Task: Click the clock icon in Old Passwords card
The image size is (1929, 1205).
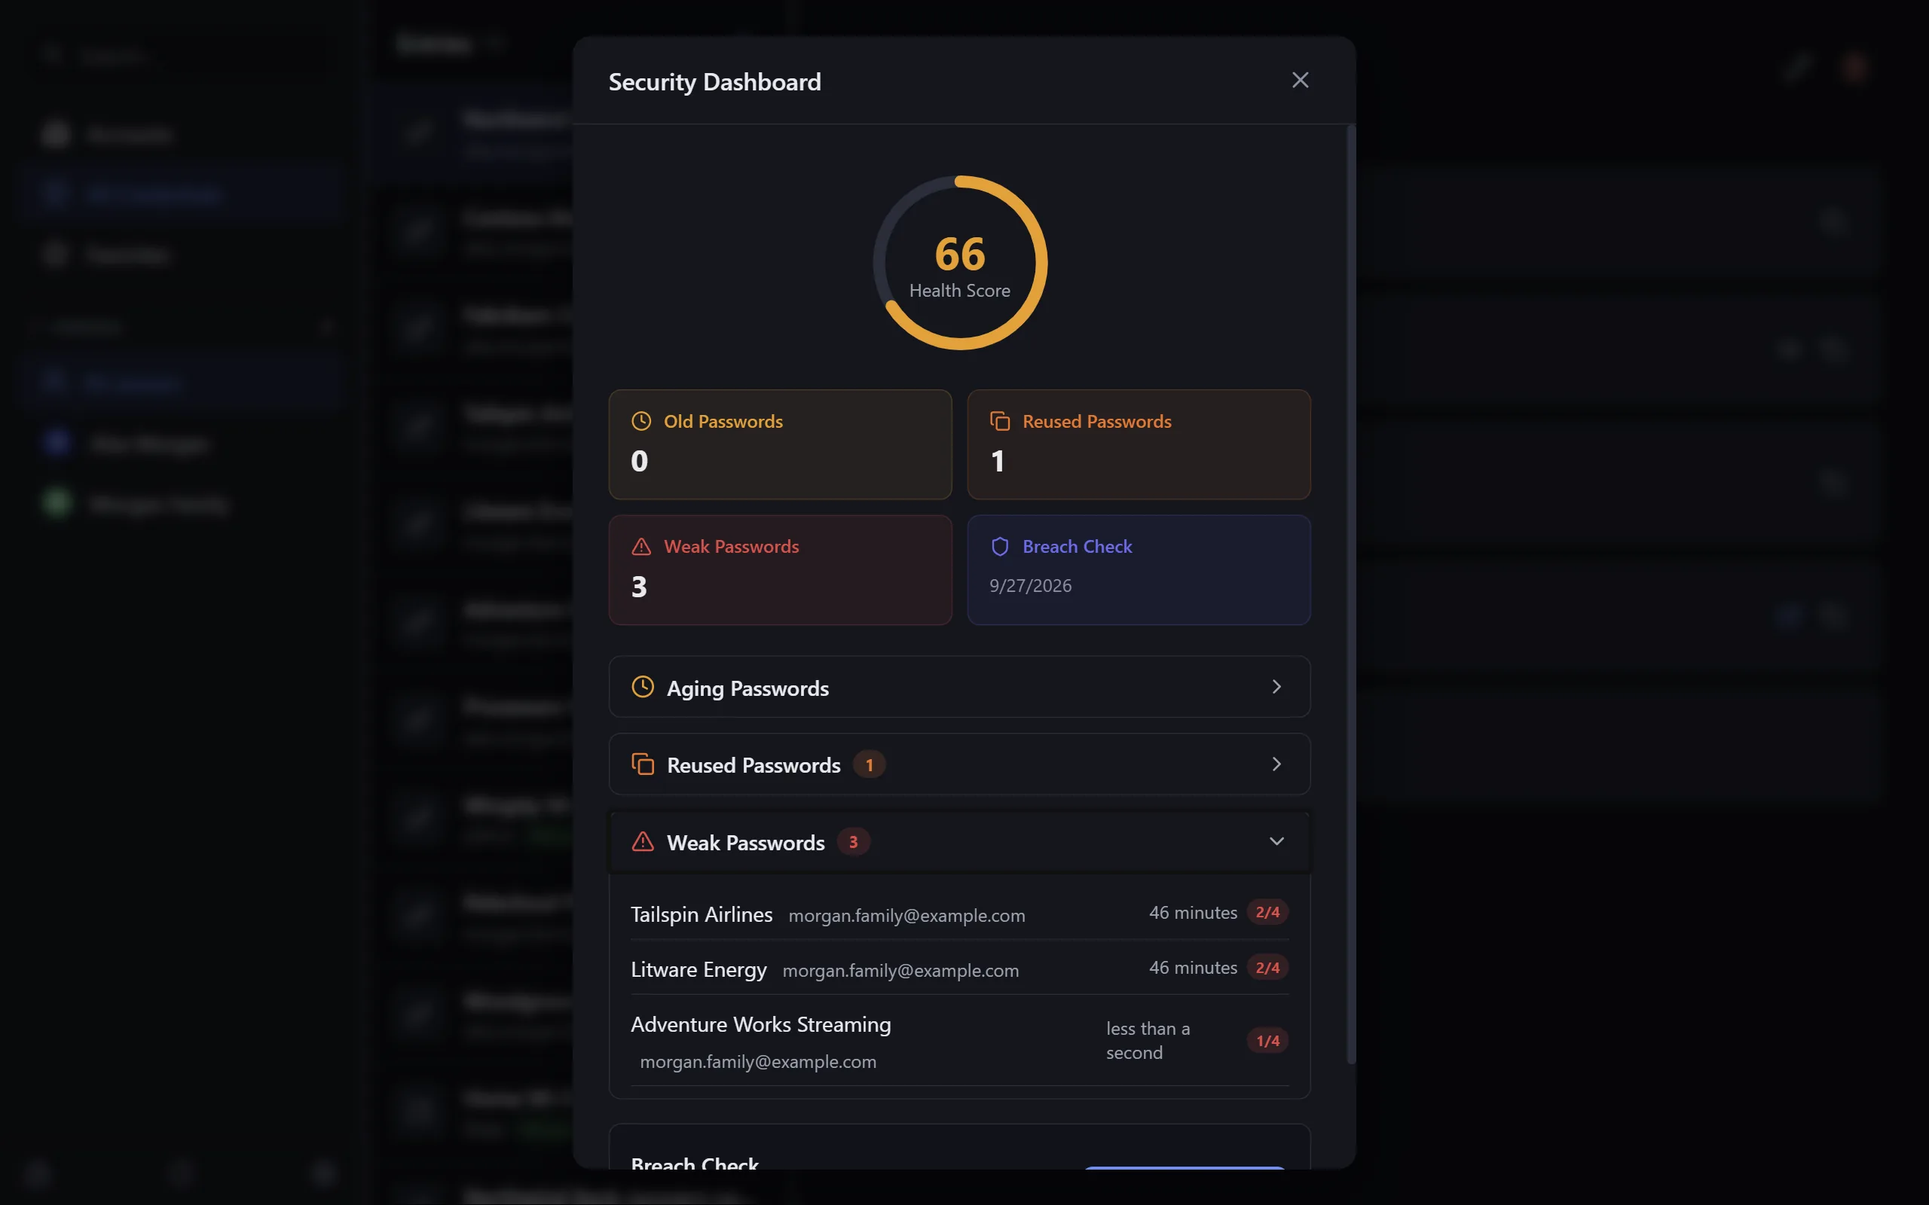Action: tap(642, 421)
